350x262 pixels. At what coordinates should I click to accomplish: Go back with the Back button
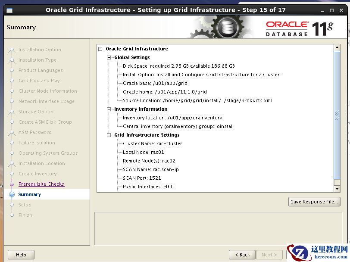click(242, 255)
